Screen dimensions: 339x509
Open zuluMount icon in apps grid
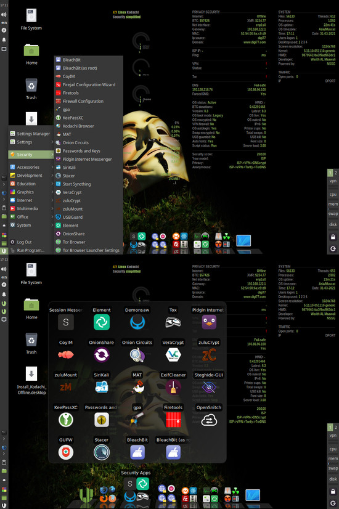point(65,387)
